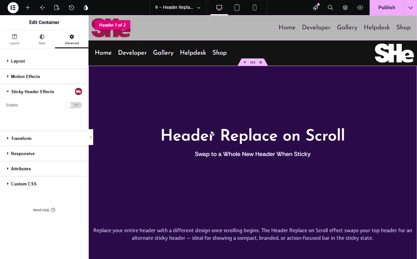This screenshot has width=417, height=259.
Task: Select the Advanced tab
Action: coord(72,39)
